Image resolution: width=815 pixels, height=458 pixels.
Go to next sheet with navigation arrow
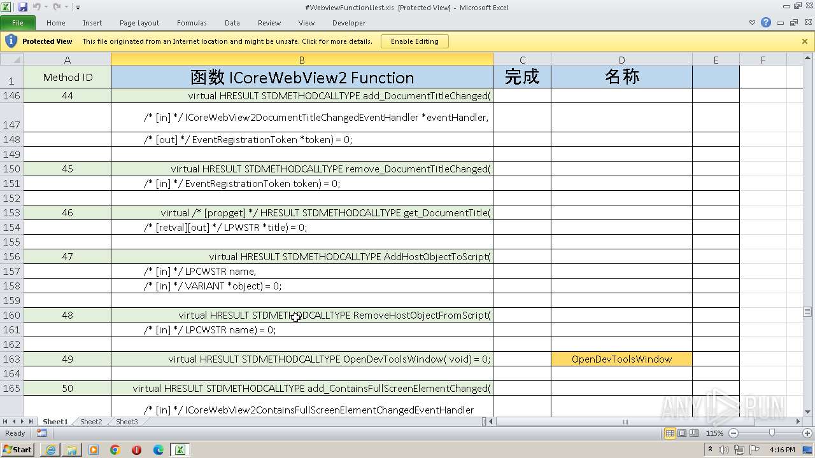22,422
